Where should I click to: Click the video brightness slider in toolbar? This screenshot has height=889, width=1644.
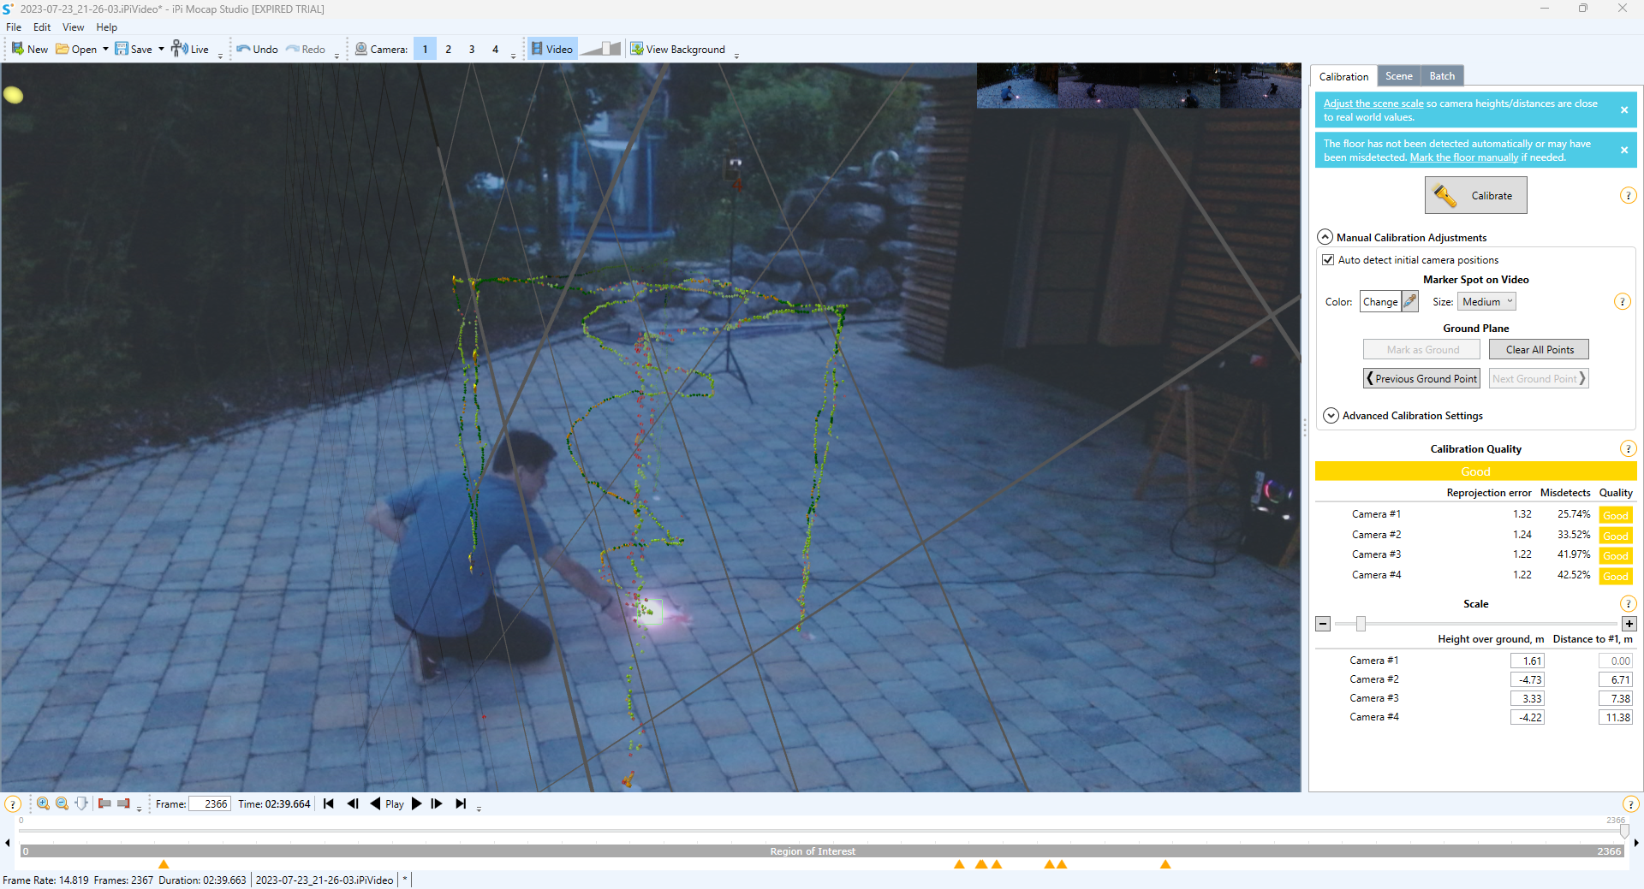[x=600, y=49]
